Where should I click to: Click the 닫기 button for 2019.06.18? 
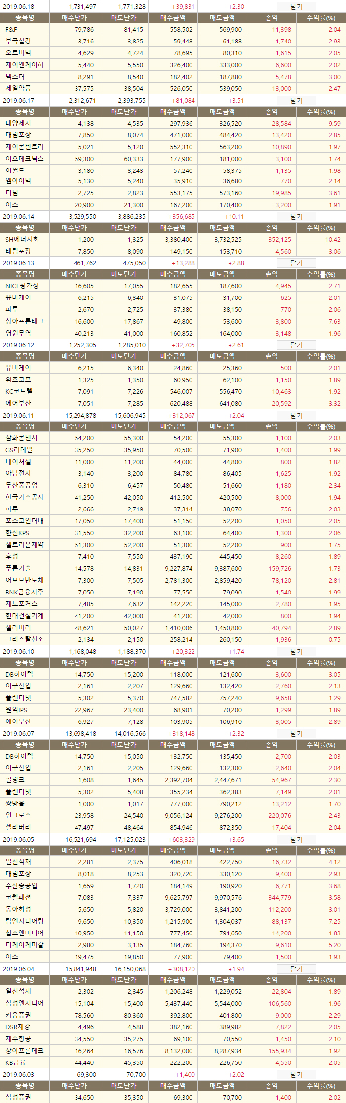(x=296, y=7)
